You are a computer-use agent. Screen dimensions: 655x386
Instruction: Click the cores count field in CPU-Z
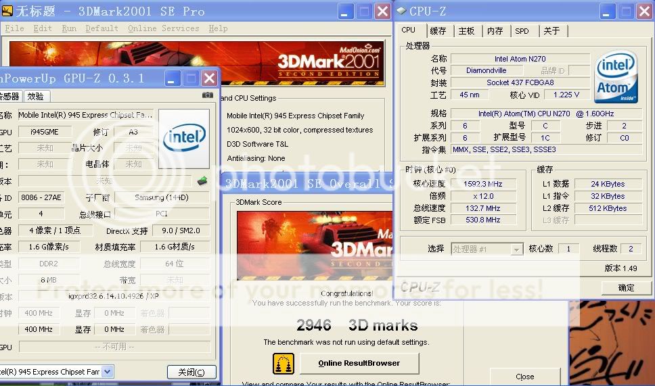click(x=568, y=249)
